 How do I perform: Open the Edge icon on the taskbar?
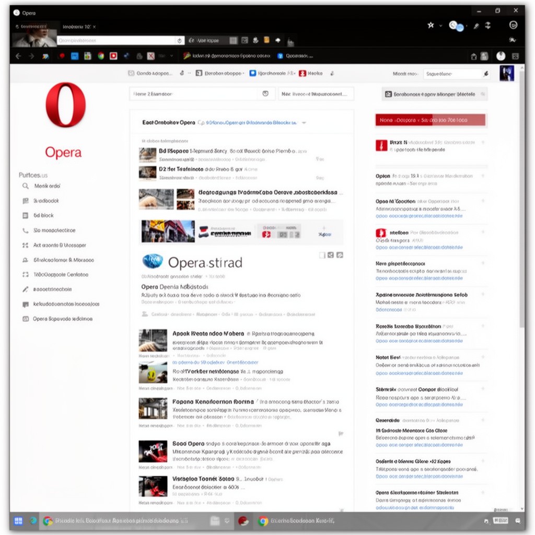pos(33,521)
